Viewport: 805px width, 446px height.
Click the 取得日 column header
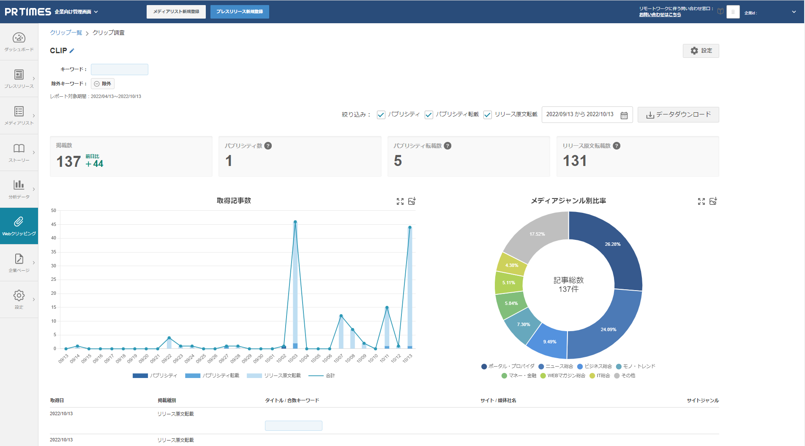[x=57, y=400]
